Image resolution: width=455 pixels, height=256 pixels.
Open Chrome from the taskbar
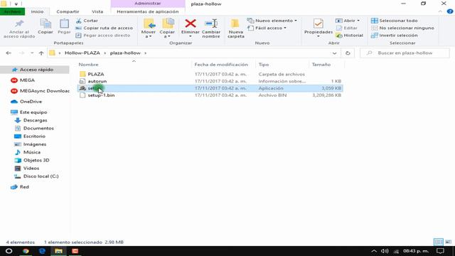tap(26, 251)
